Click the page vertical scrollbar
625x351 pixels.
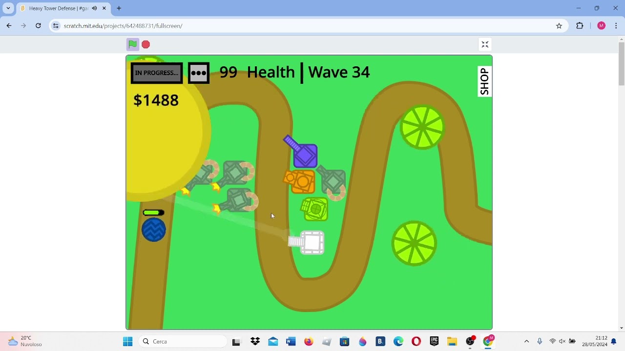(x=621, y=63)
